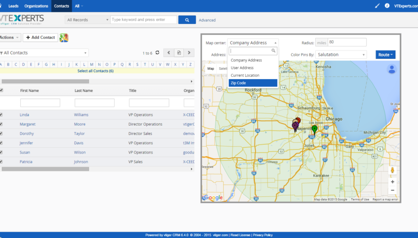Open the Read License footer link

(240, 235)
